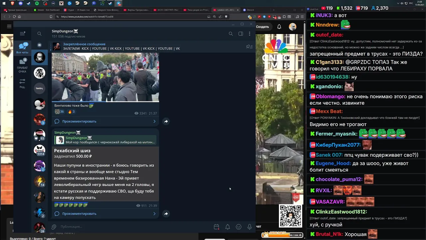
Task: Focus the Публикация message input field
Action: click(x=135, y=227)
